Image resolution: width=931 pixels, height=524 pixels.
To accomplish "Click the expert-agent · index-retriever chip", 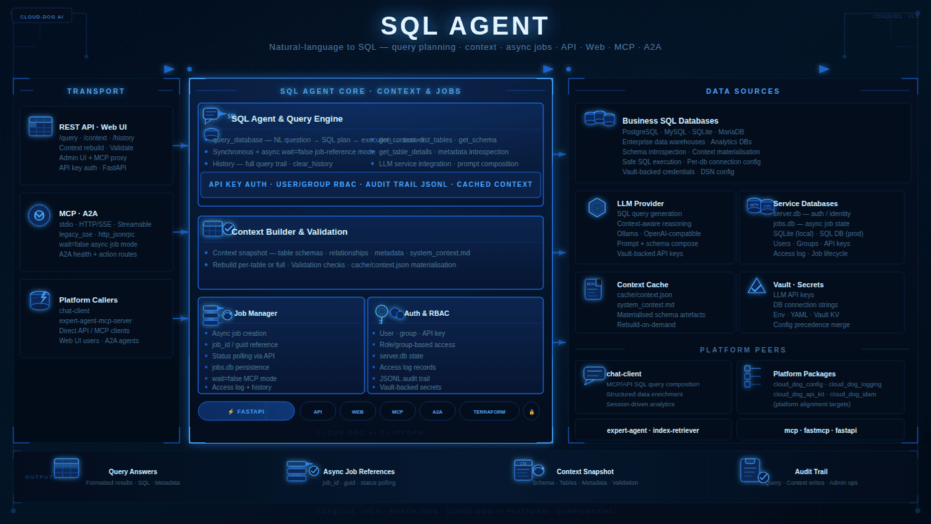I will point(652,430).
